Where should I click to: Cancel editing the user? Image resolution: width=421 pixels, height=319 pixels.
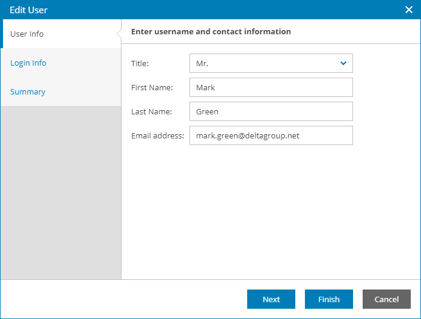click(x=387, y=299)
